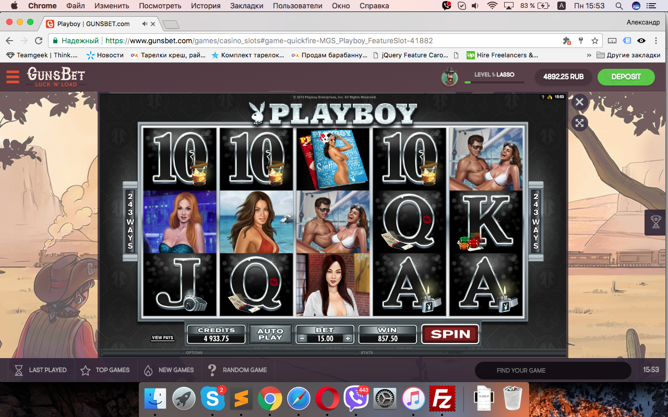Click the saved password key icon
This screenshot has width=668, height=417.
tap(581, 41)
